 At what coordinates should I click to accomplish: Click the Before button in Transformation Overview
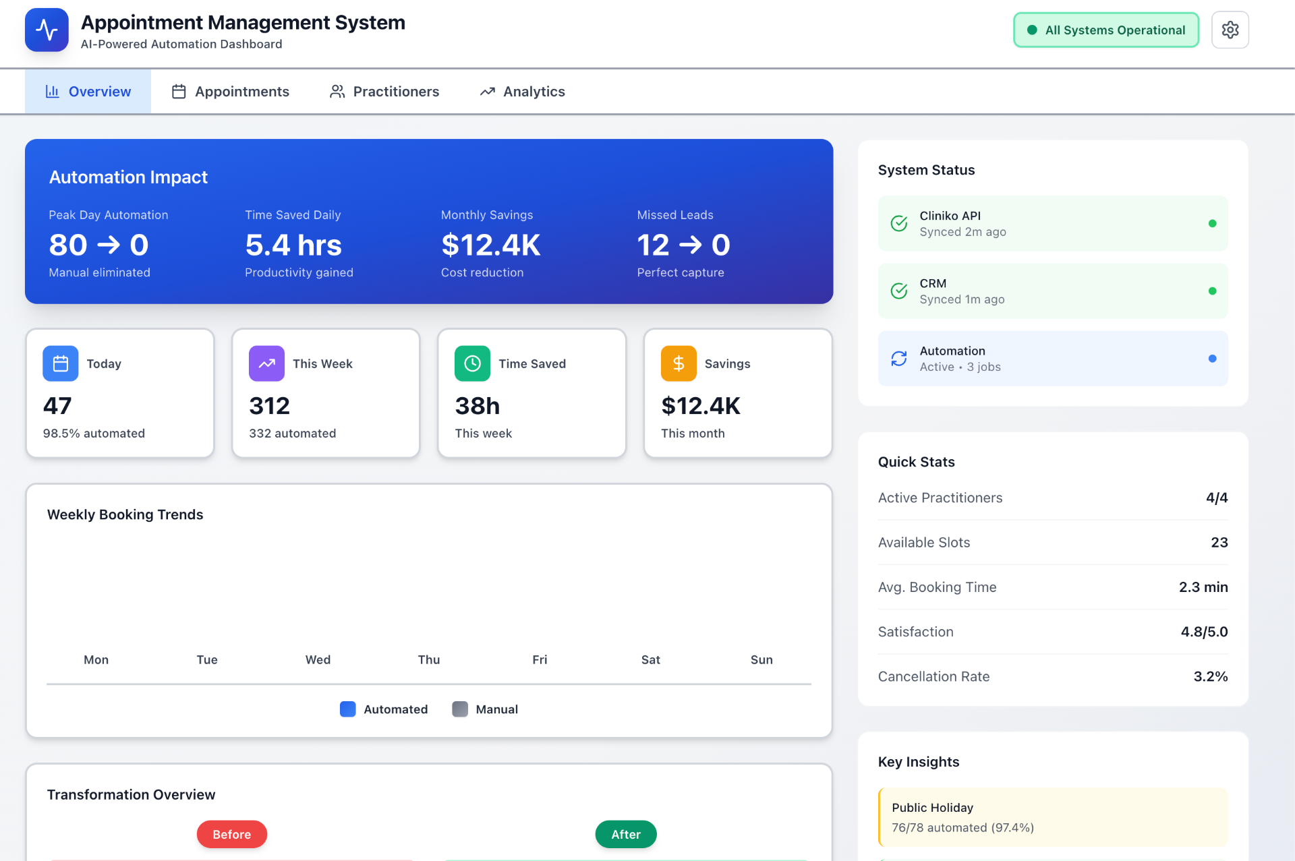231,833
